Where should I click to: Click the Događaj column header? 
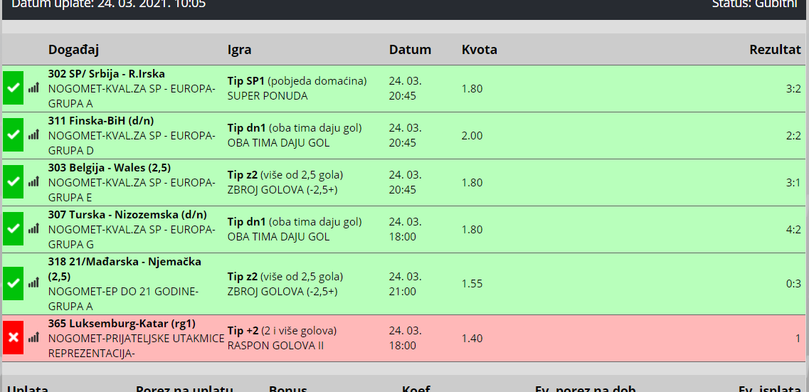click(73, 50)
